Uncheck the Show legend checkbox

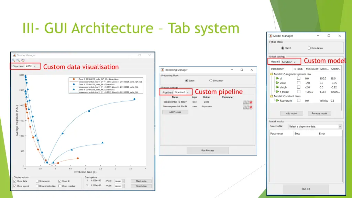click(14, 186)
